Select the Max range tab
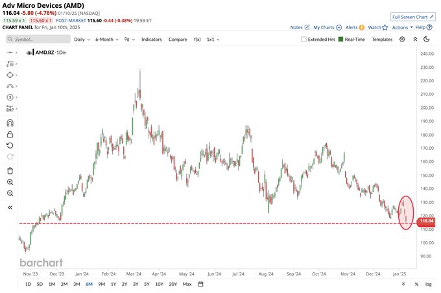441x293 pixels. point(187,284)
